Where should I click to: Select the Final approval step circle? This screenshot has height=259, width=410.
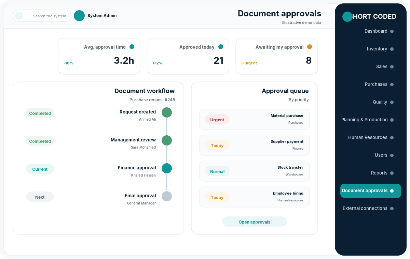tap(167, 196)
